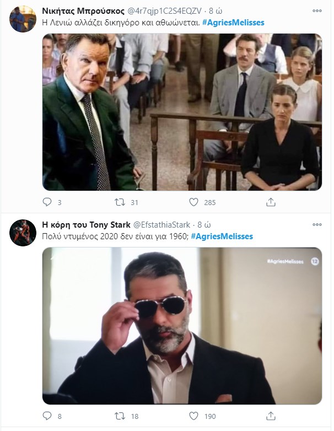Enlarge the man with sunglasses image
334x431 pixels.
click(x=182, y=325)
